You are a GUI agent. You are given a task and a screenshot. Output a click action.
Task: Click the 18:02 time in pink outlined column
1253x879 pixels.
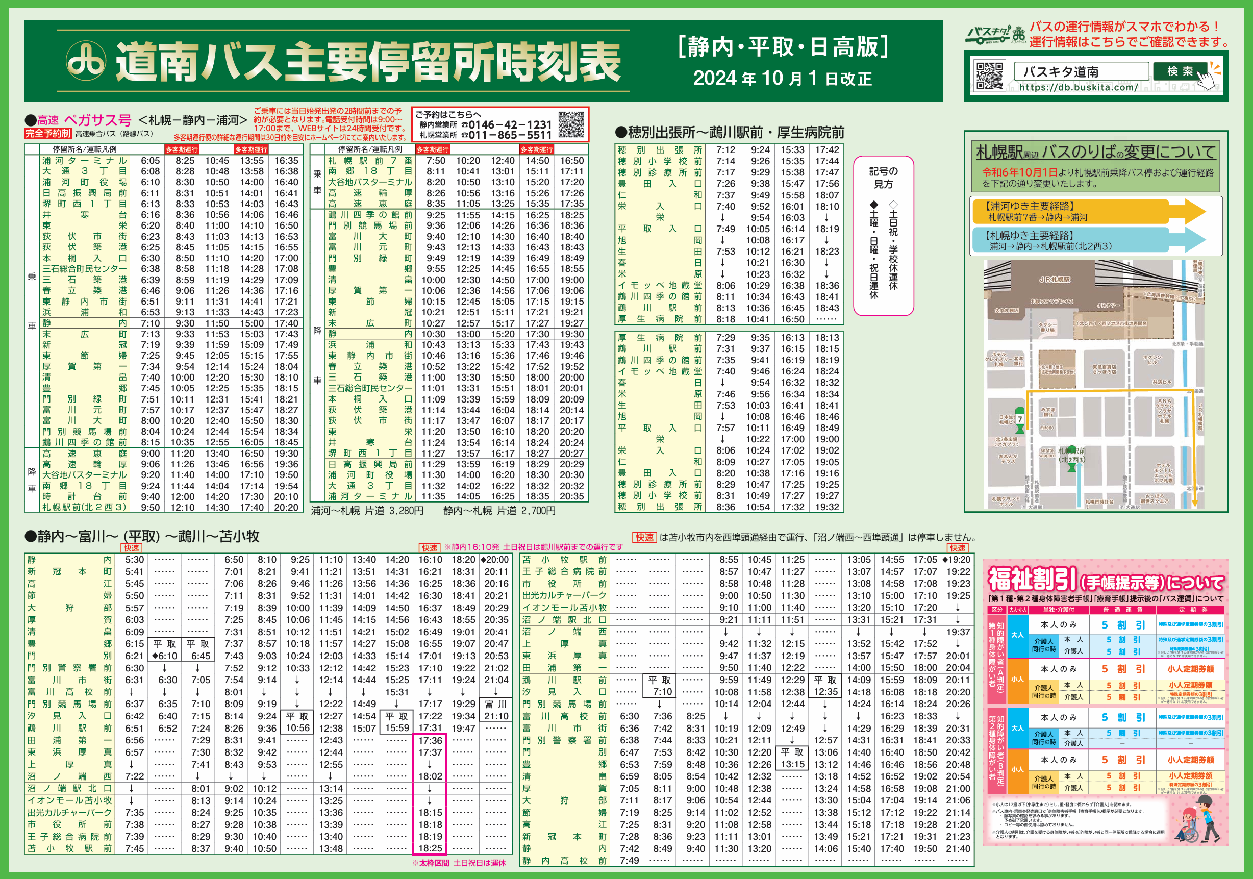[430, 776]
